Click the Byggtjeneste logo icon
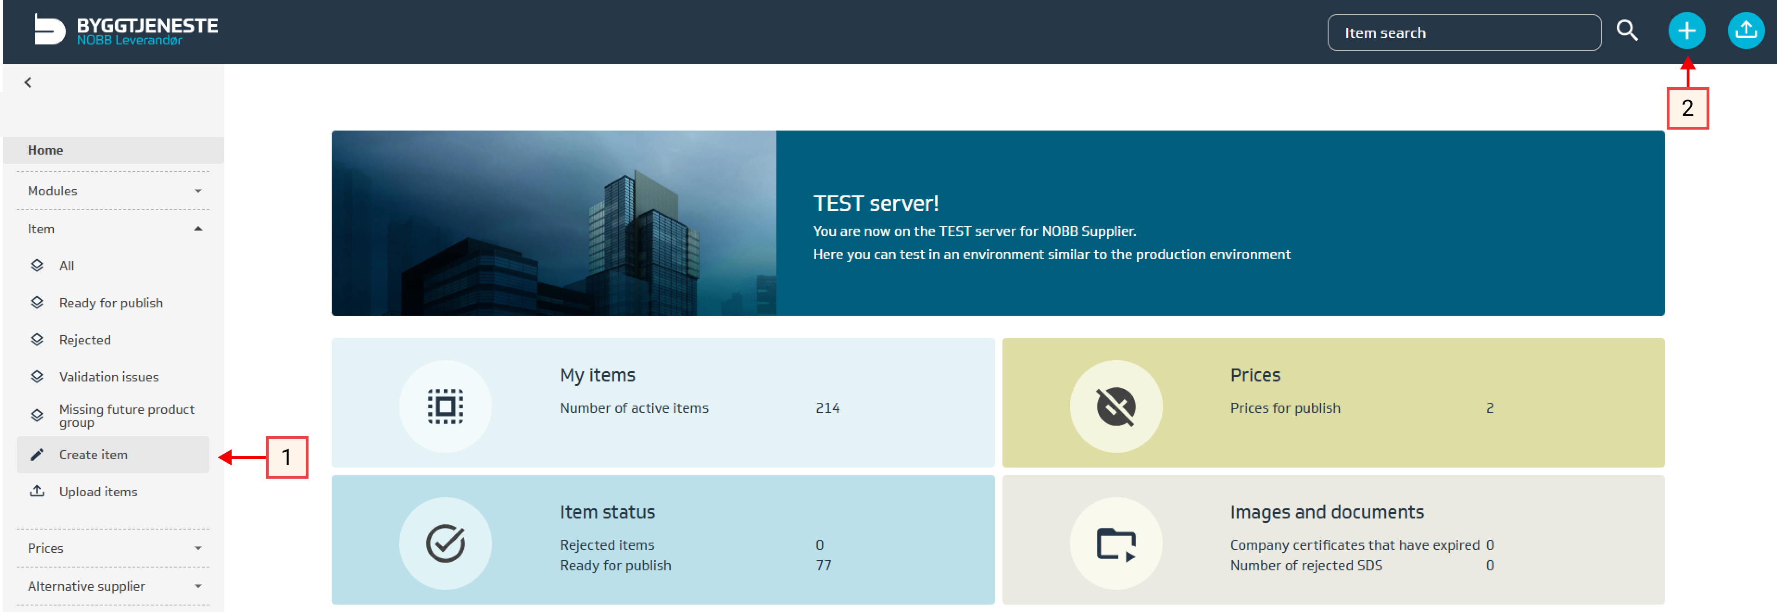This screenshot has width=1777, height=612. [x=50, y=31]
